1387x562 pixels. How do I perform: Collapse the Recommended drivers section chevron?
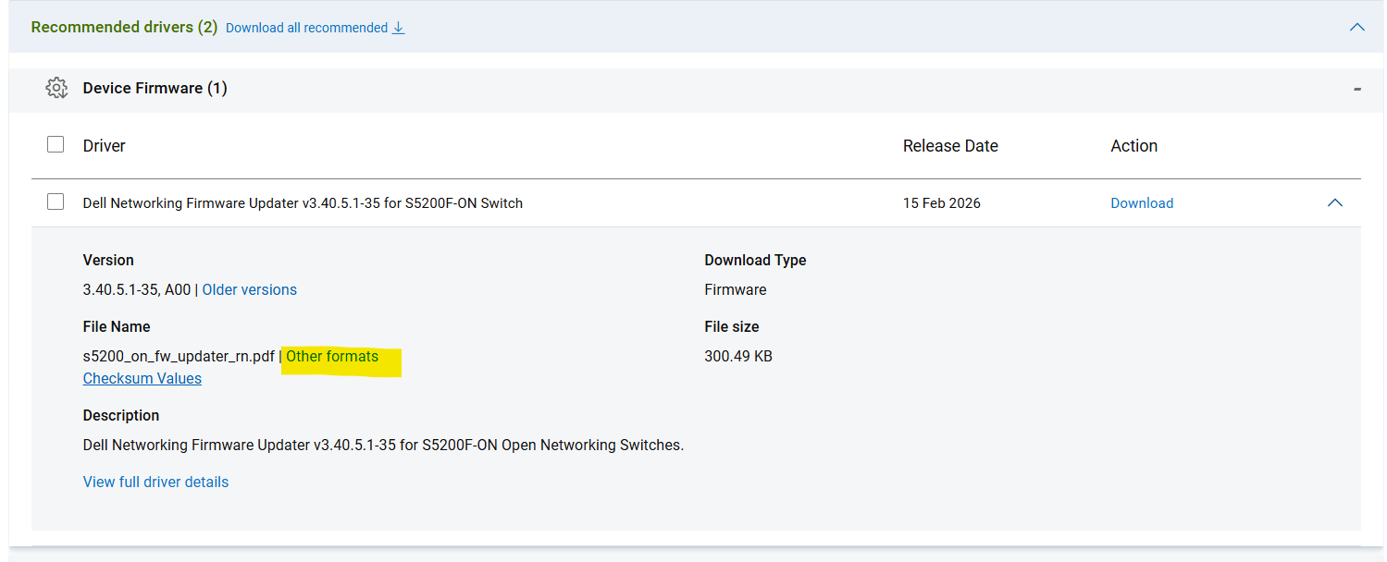click(x=1356, y=27)
